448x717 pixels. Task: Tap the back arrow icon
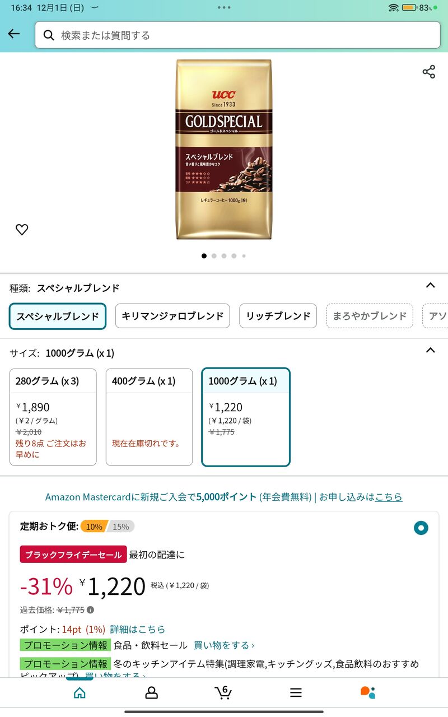[14, 34]
